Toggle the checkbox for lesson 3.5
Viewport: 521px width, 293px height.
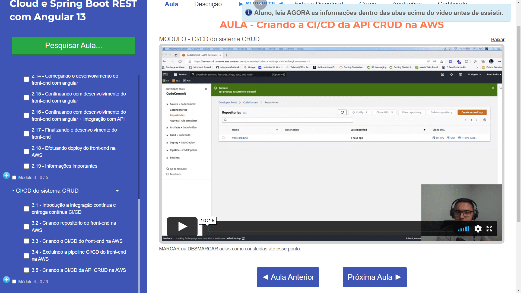click(26, 270)
